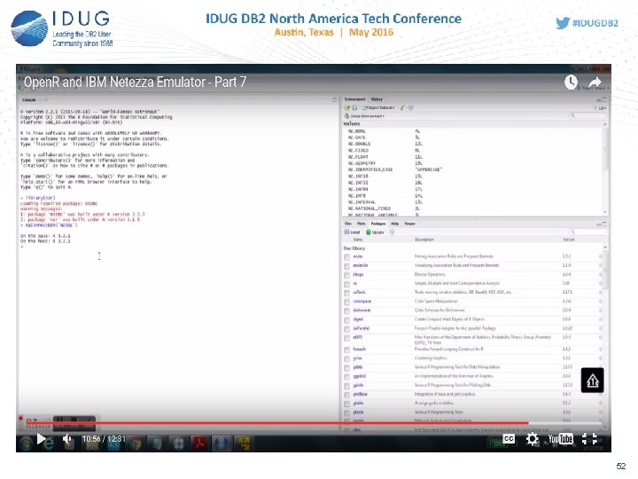Seek along the red video progress bar

click(314, 423)
